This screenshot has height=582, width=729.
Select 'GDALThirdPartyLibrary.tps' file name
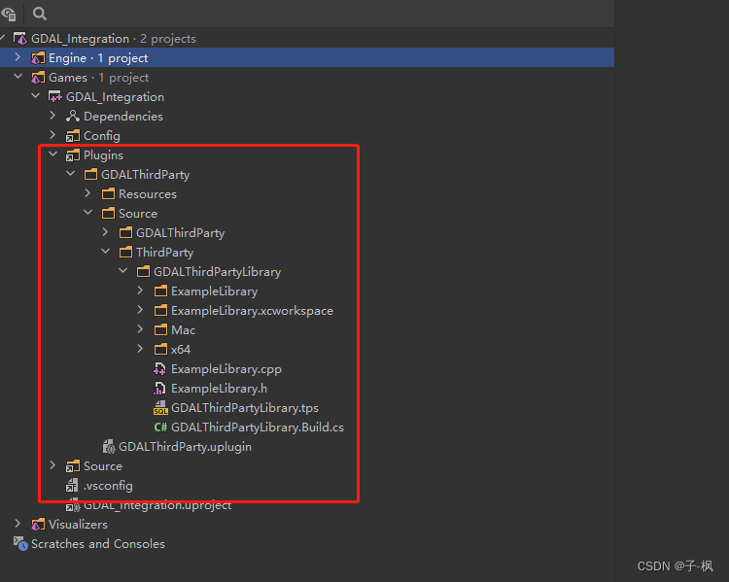pyautogui.click(x=245, y=408)
